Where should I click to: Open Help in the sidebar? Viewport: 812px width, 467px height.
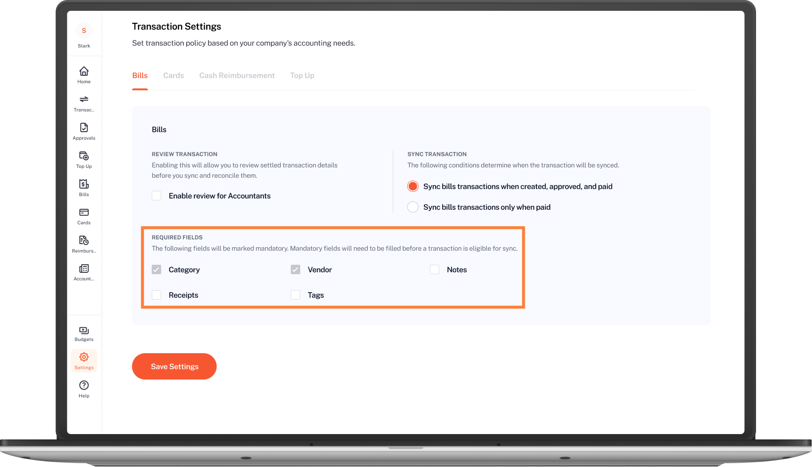(84, 389)
